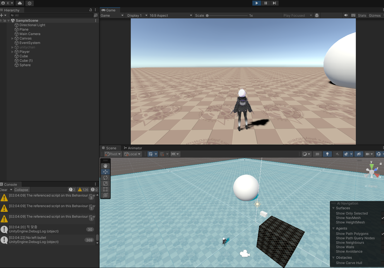The image size is (384, 268).
Task: Select the Rect transform tool
Action: (105, 189)
